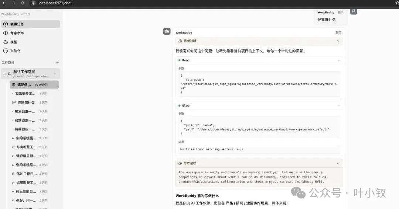Collapse the Glob tool call section
This screenshot has width=399, height=209.
339,106
